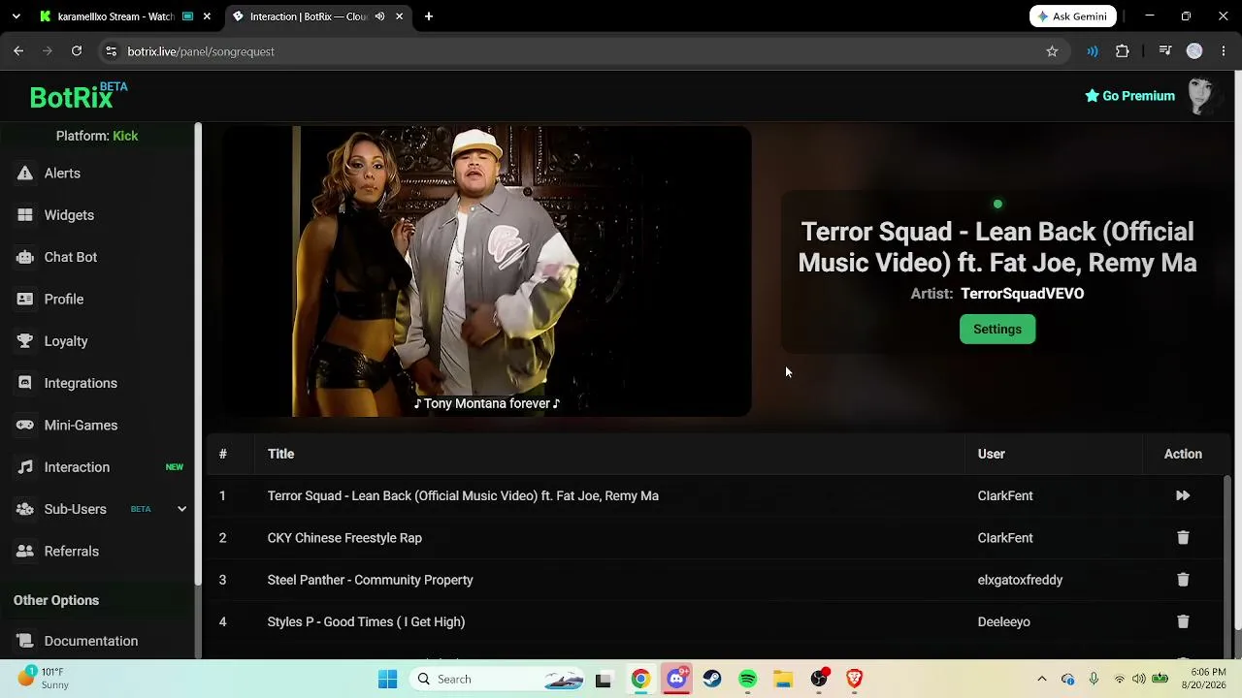Open File Explorer from the taskbar
Screen dimensions: 1242x698
[x=783, y=679]
